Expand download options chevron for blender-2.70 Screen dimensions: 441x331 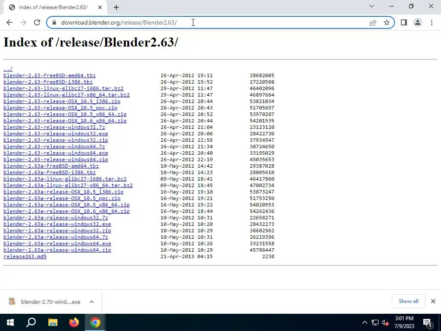[92, 302]
